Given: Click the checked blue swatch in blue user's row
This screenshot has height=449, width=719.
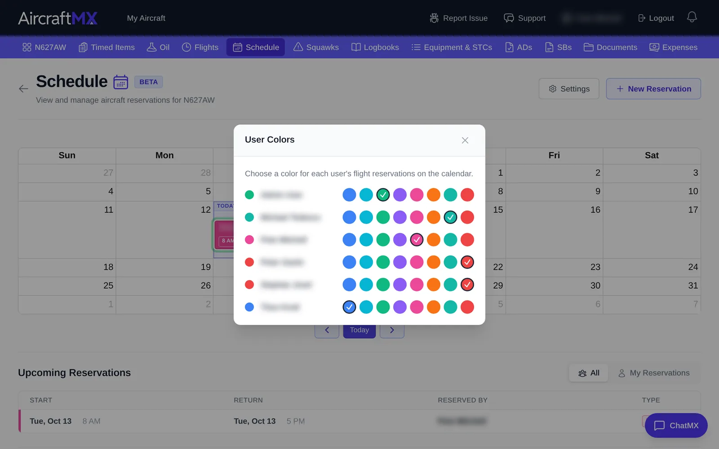Looking at the screenshot, I should tap(349, 307).
